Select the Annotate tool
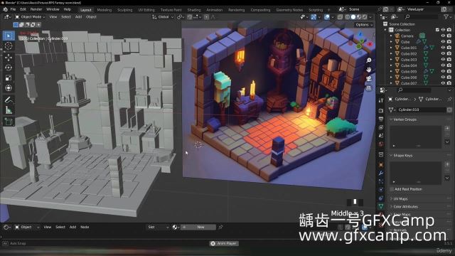 pos(9,100)
